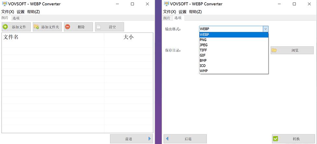Click the 添加文件夹 button
317x144 pixels.
[x=47, y=27]
